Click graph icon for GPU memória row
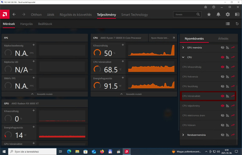 pyautogui.click(x=227, y=48)
